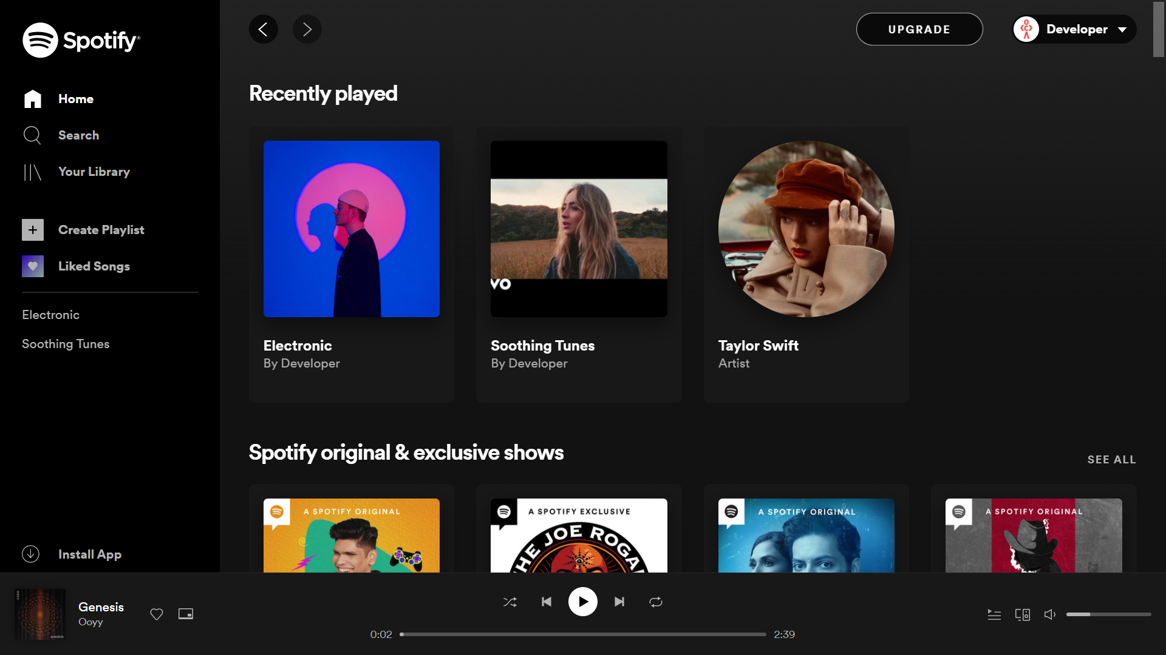
Task: Click the plus icon to create a playlist
Action: (33, 230)
